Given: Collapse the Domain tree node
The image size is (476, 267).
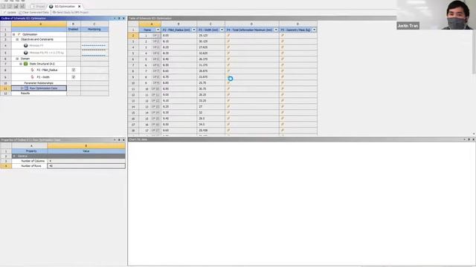Looking at the screenshot, I should click(x=17, y=59).
